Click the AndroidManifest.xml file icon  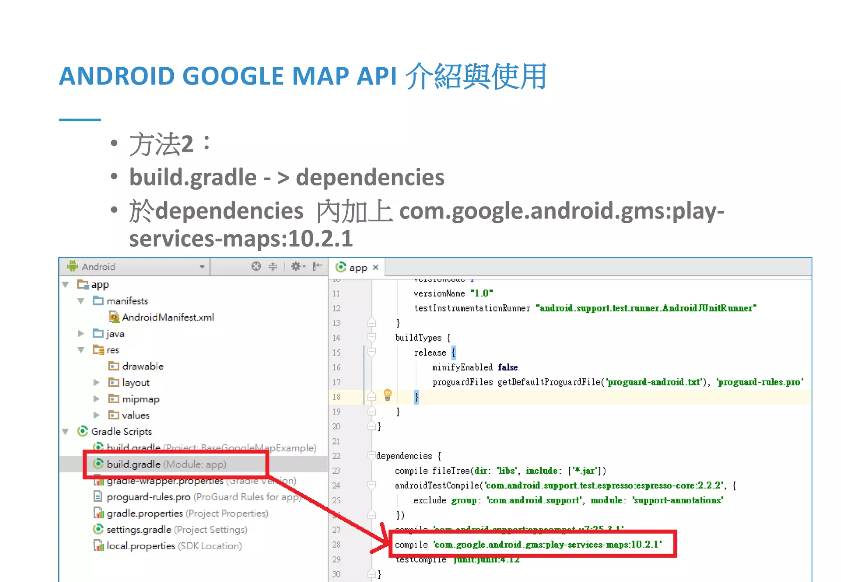tap(114, 317)
